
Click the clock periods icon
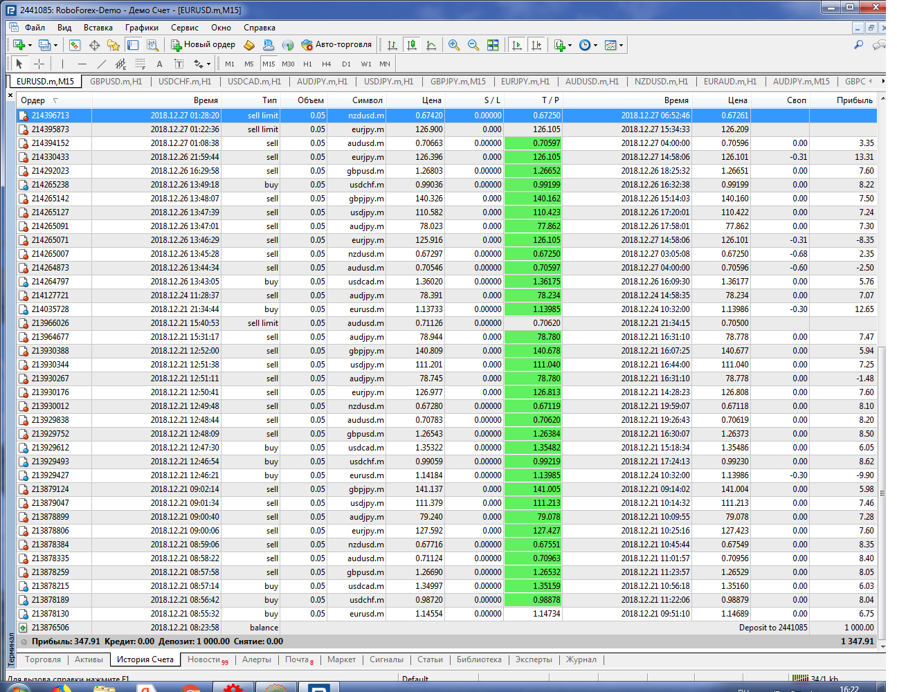tap(585, 45)
